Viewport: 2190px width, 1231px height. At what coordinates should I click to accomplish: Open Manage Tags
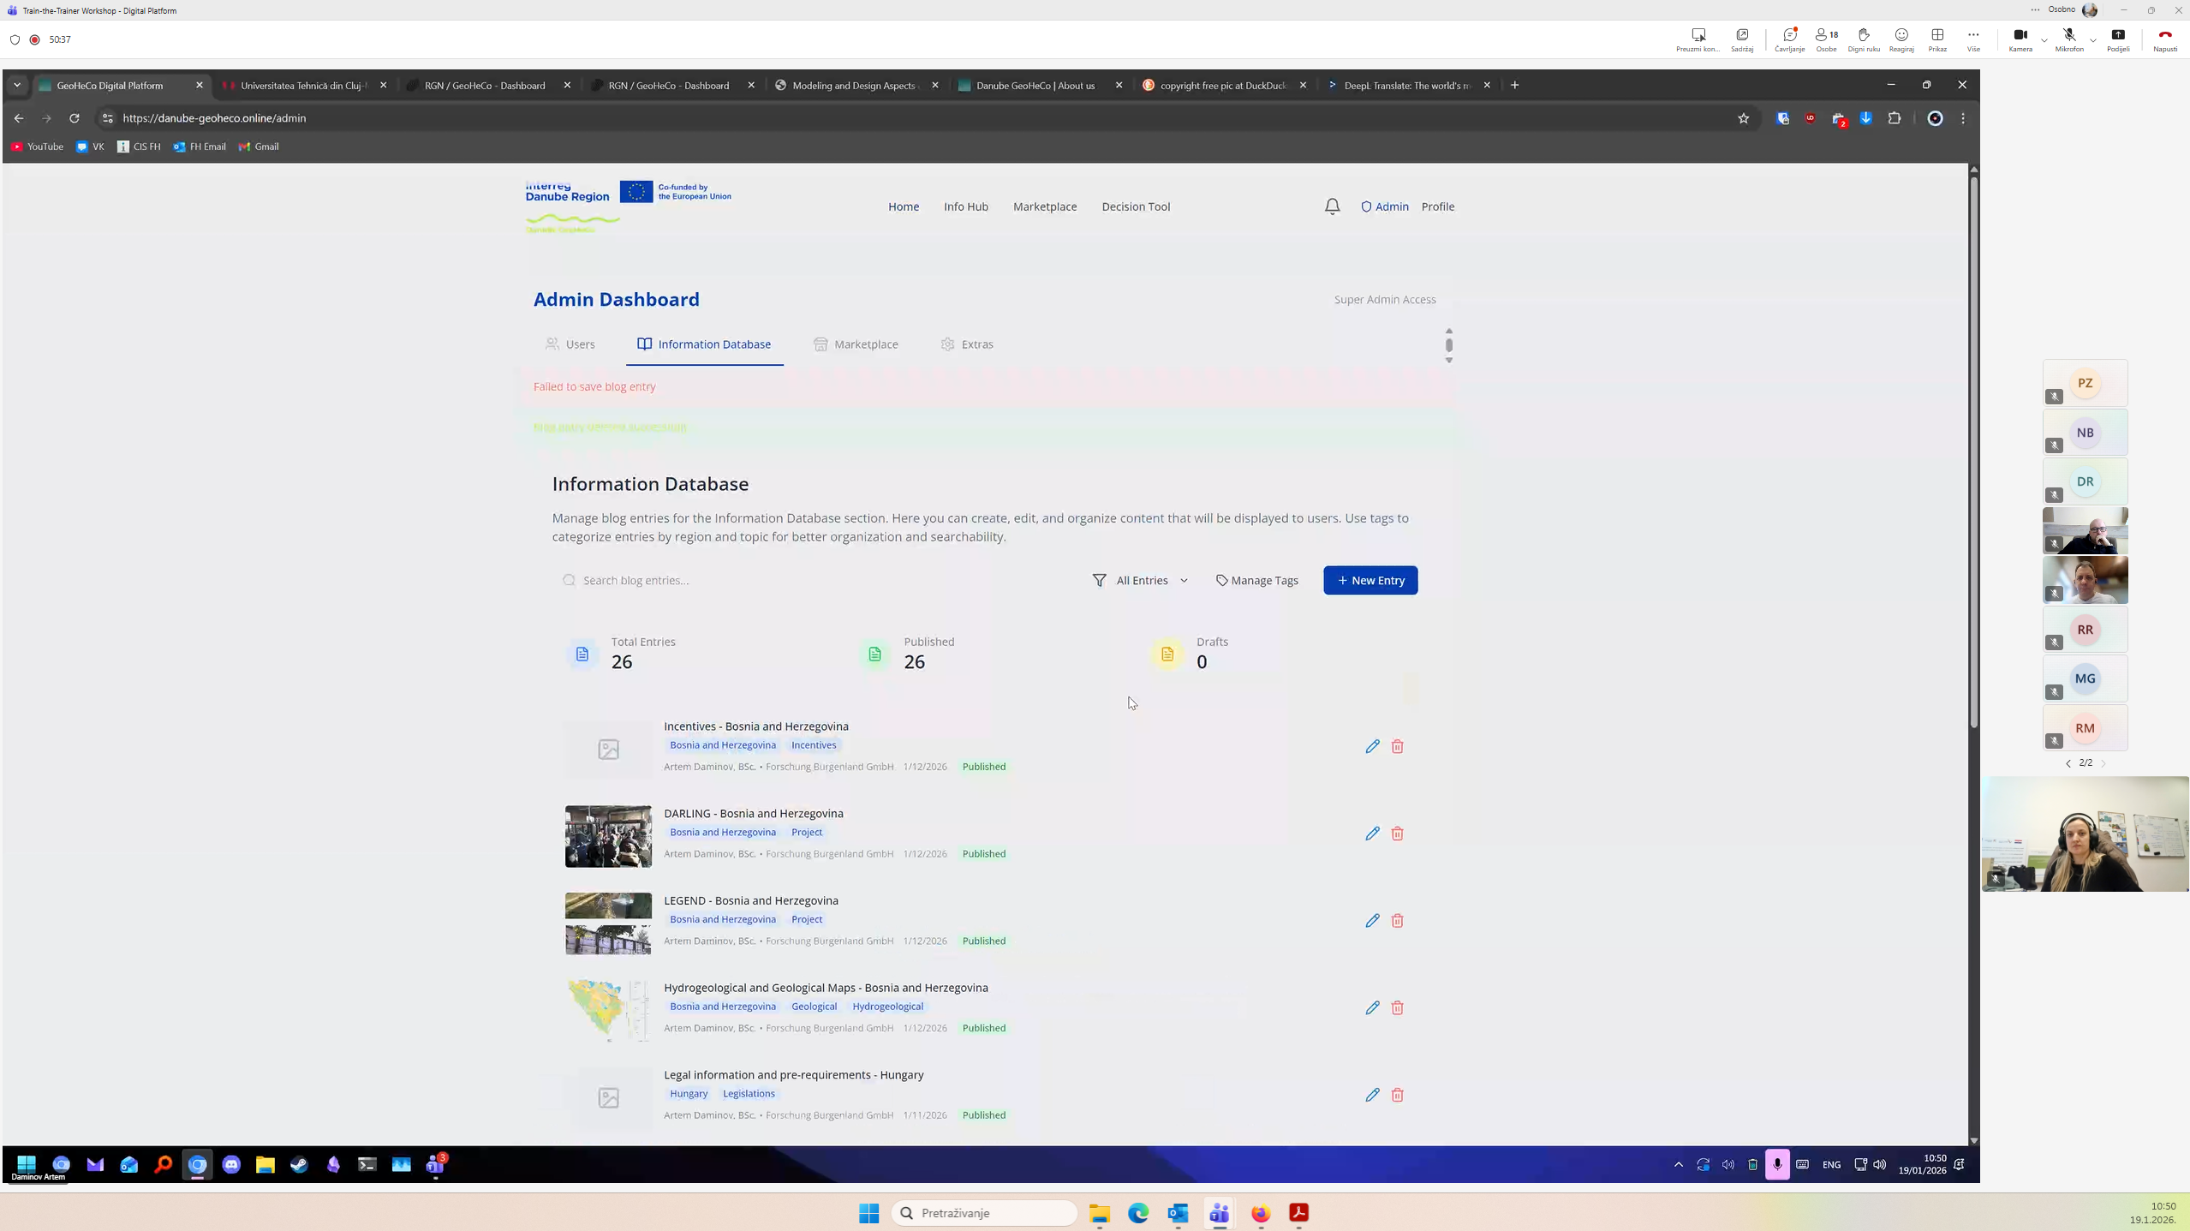click(1256, 580)
